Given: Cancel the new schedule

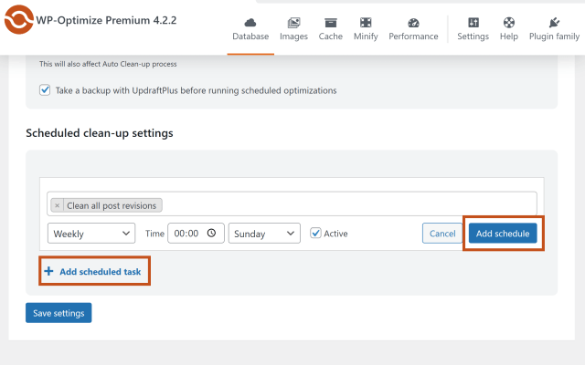Looking at the screenshot, I should [x=442, y=234].
